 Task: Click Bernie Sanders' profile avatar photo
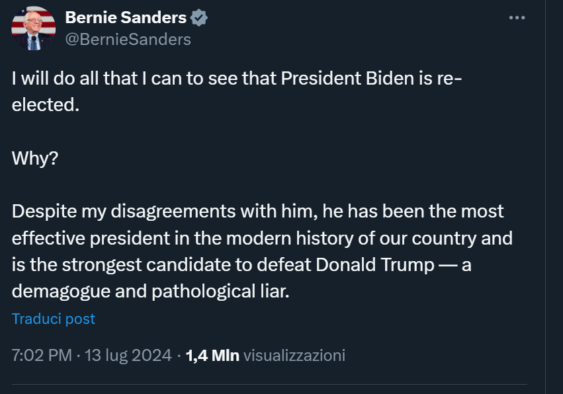(x=33, y=28)
